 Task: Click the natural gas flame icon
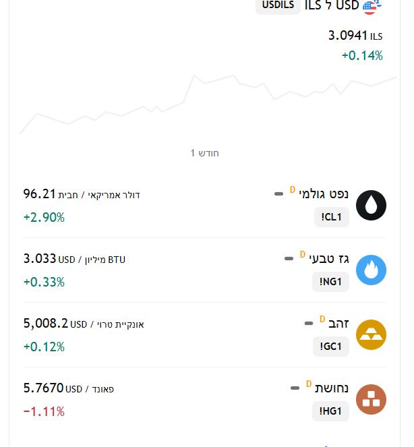point(371,270)
